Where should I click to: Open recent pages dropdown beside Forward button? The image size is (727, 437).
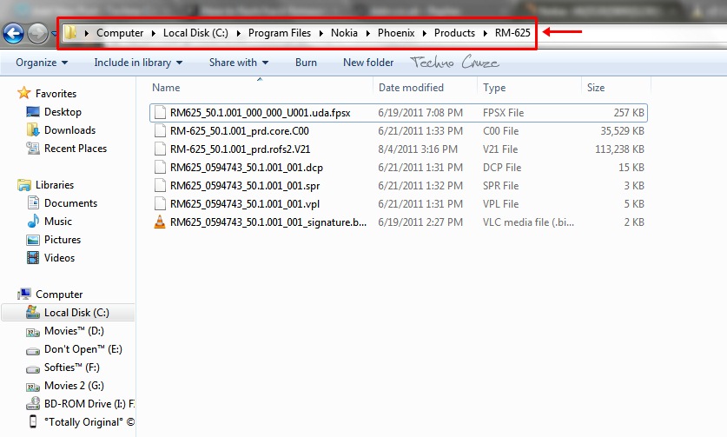pos(54,34)
